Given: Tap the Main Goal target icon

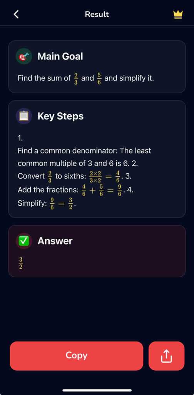Looking at the screenshot, I should 24,56.
